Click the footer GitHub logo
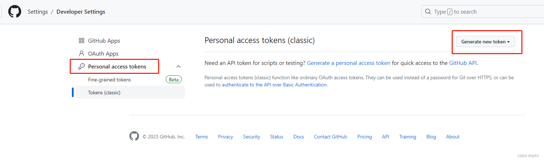The height and width of the screenshot is (161, 544). click(134, 137)
